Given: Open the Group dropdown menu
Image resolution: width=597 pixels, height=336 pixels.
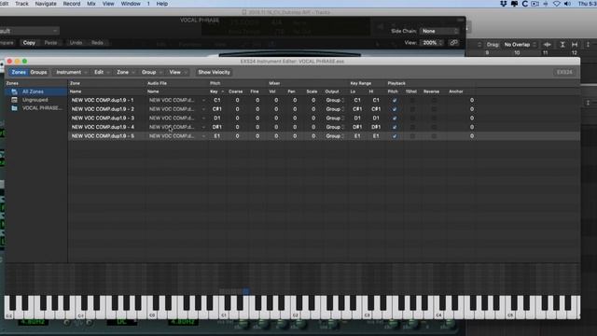Looking at the screenshot, I should 151,72.
